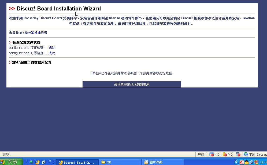This screenshot has height=165, width=267.
Task: Launch the orange swirl browser quick launch icon
Action: click(38, 162)
